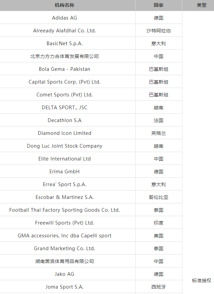Click BasicNet S.p.A. cell
This screenshot has width=214, height=294.
point(65,43)
